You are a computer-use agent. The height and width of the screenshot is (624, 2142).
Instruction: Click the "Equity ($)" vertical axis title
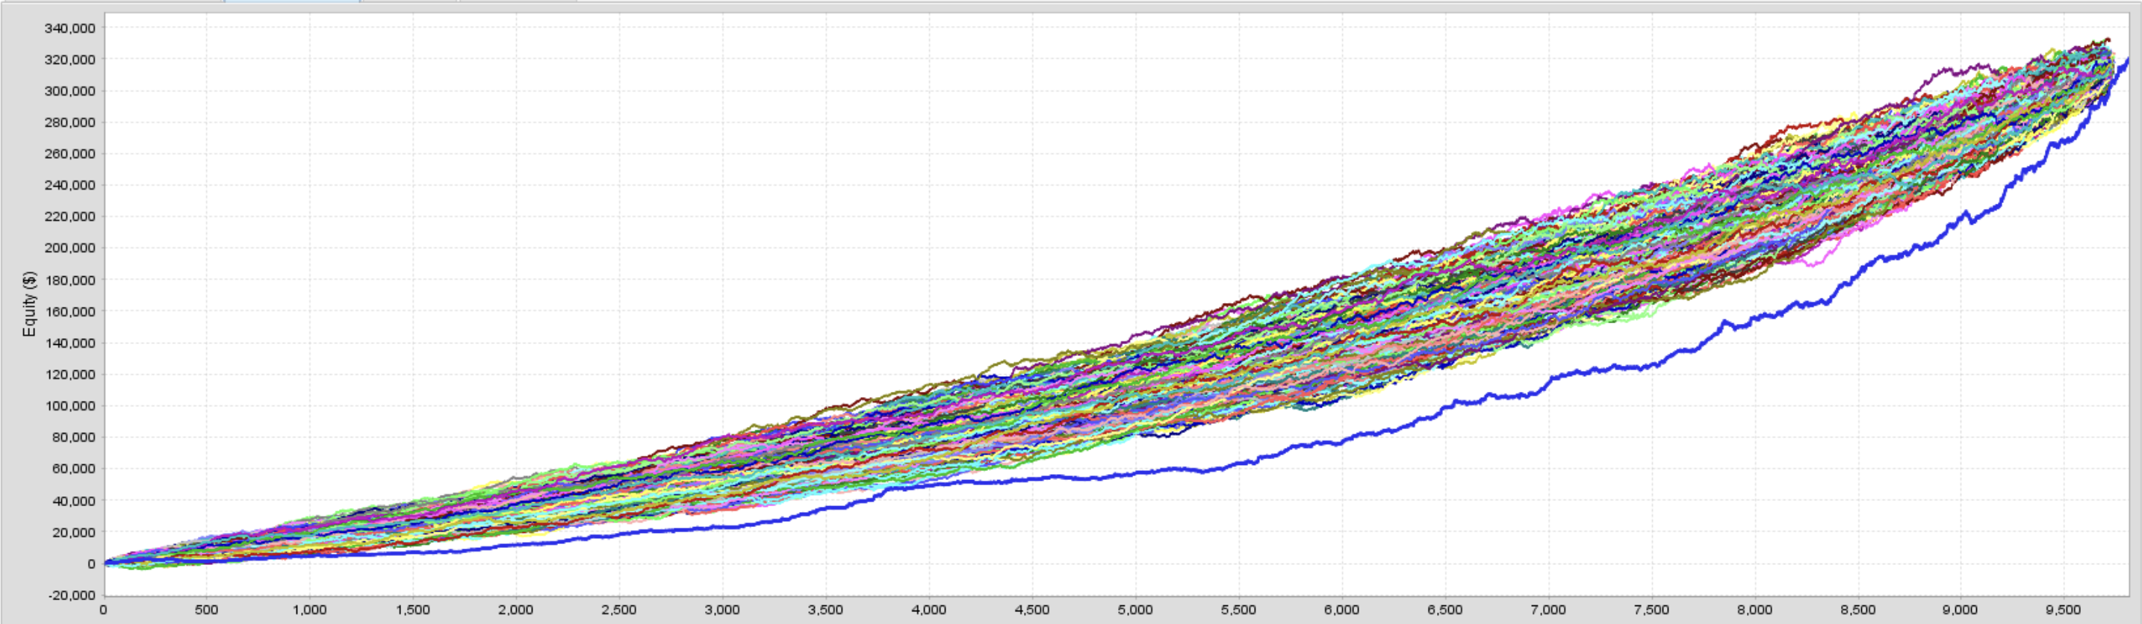(30, 304)
